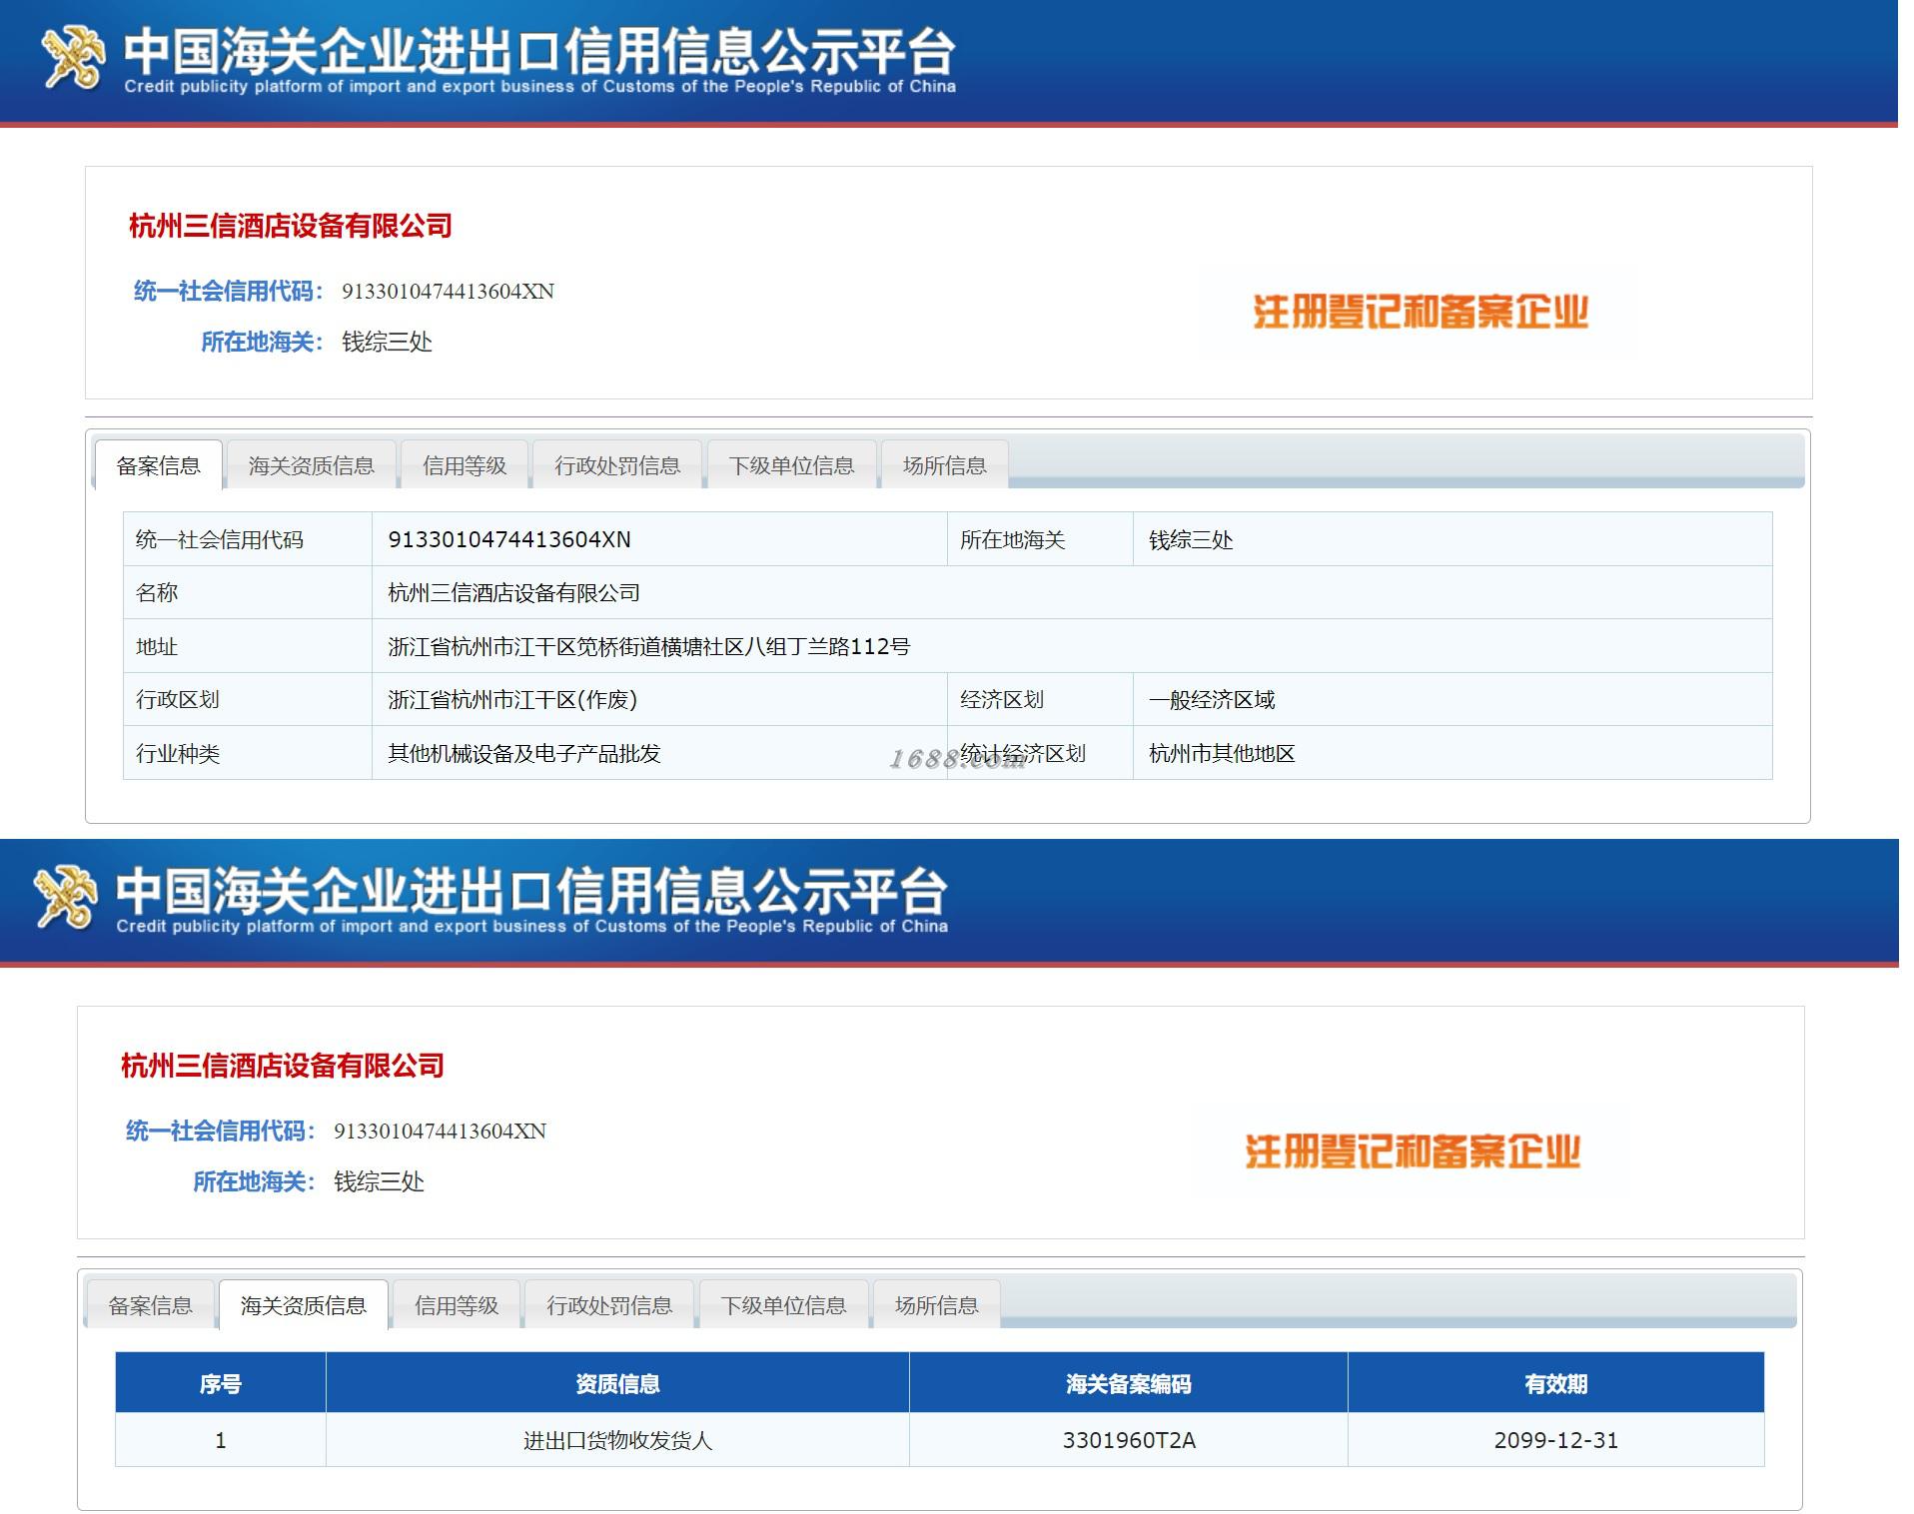This screenshot has height=1514, width=1914.
Task: Select the customs filing code 3301960T2A
Action: 1129,1440
